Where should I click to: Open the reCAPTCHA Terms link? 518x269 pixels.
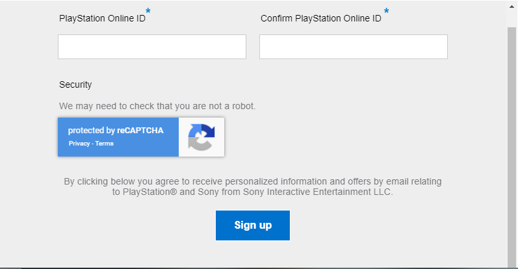click(105, 144)
